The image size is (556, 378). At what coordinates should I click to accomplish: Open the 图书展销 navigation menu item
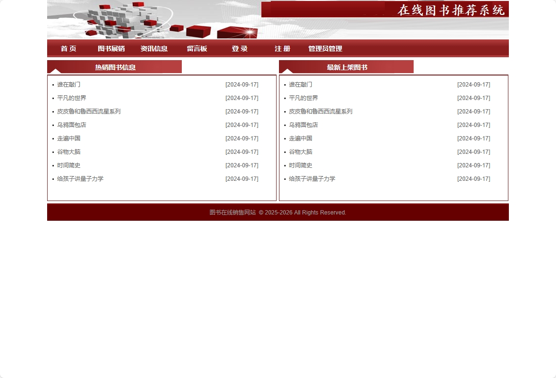click(111, 48)
